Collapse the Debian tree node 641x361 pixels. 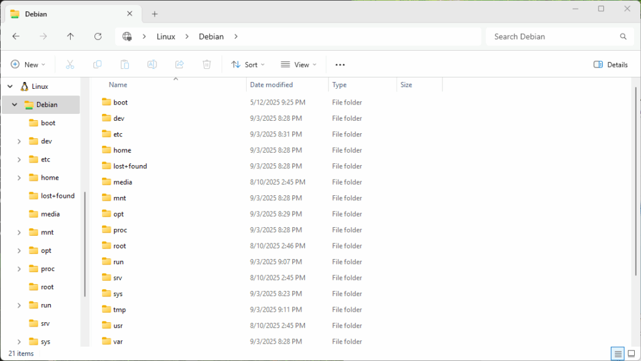coord(15,104)
